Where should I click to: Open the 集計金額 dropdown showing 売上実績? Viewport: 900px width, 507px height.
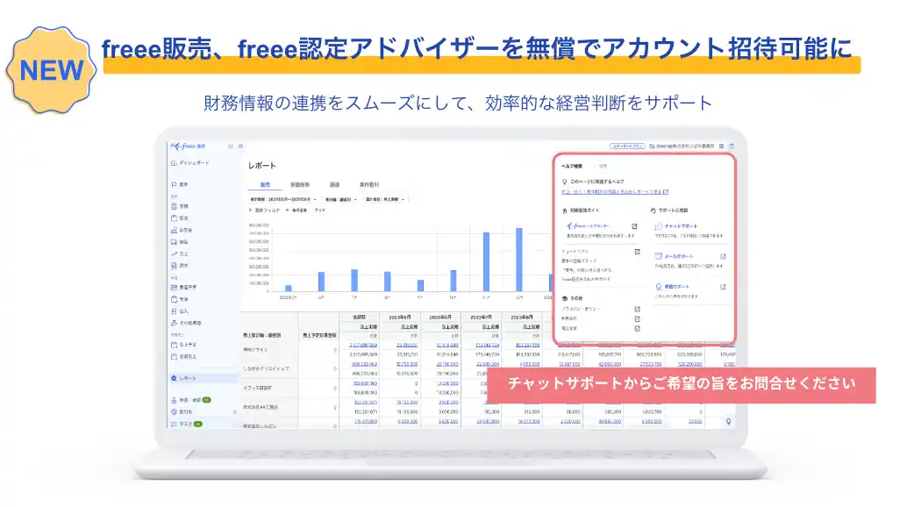tap(385, 198)
